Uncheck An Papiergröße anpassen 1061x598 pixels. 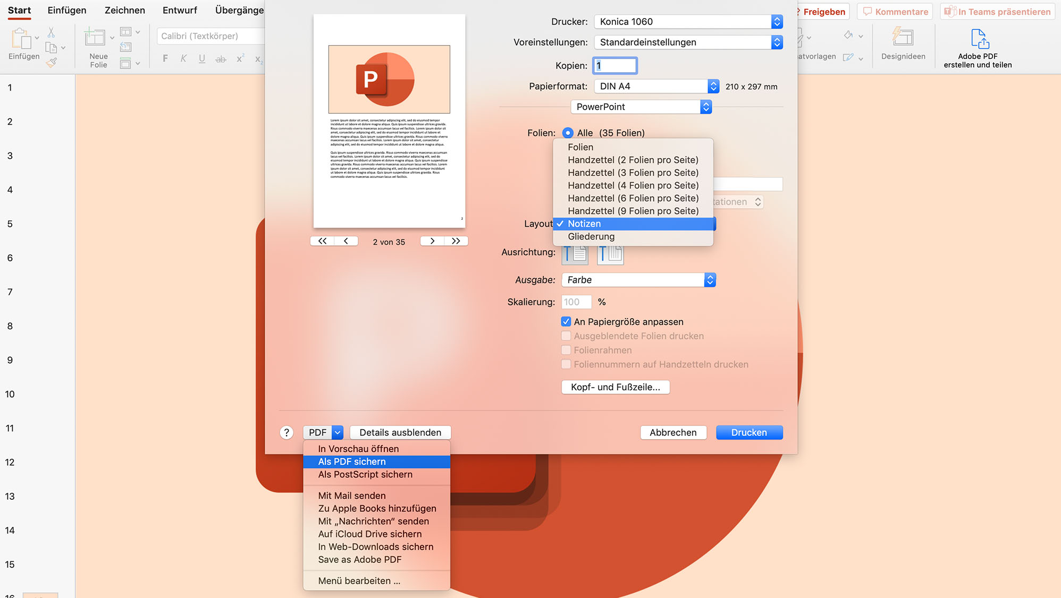tap(566, 322)
